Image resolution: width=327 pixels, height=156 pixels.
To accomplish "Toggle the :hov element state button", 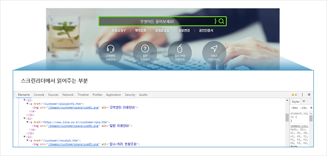I will click(x=294, y=108).
